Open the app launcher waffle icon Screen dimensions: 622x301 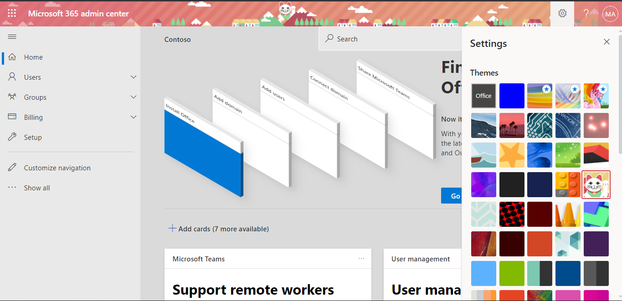[x=11, y=13]
